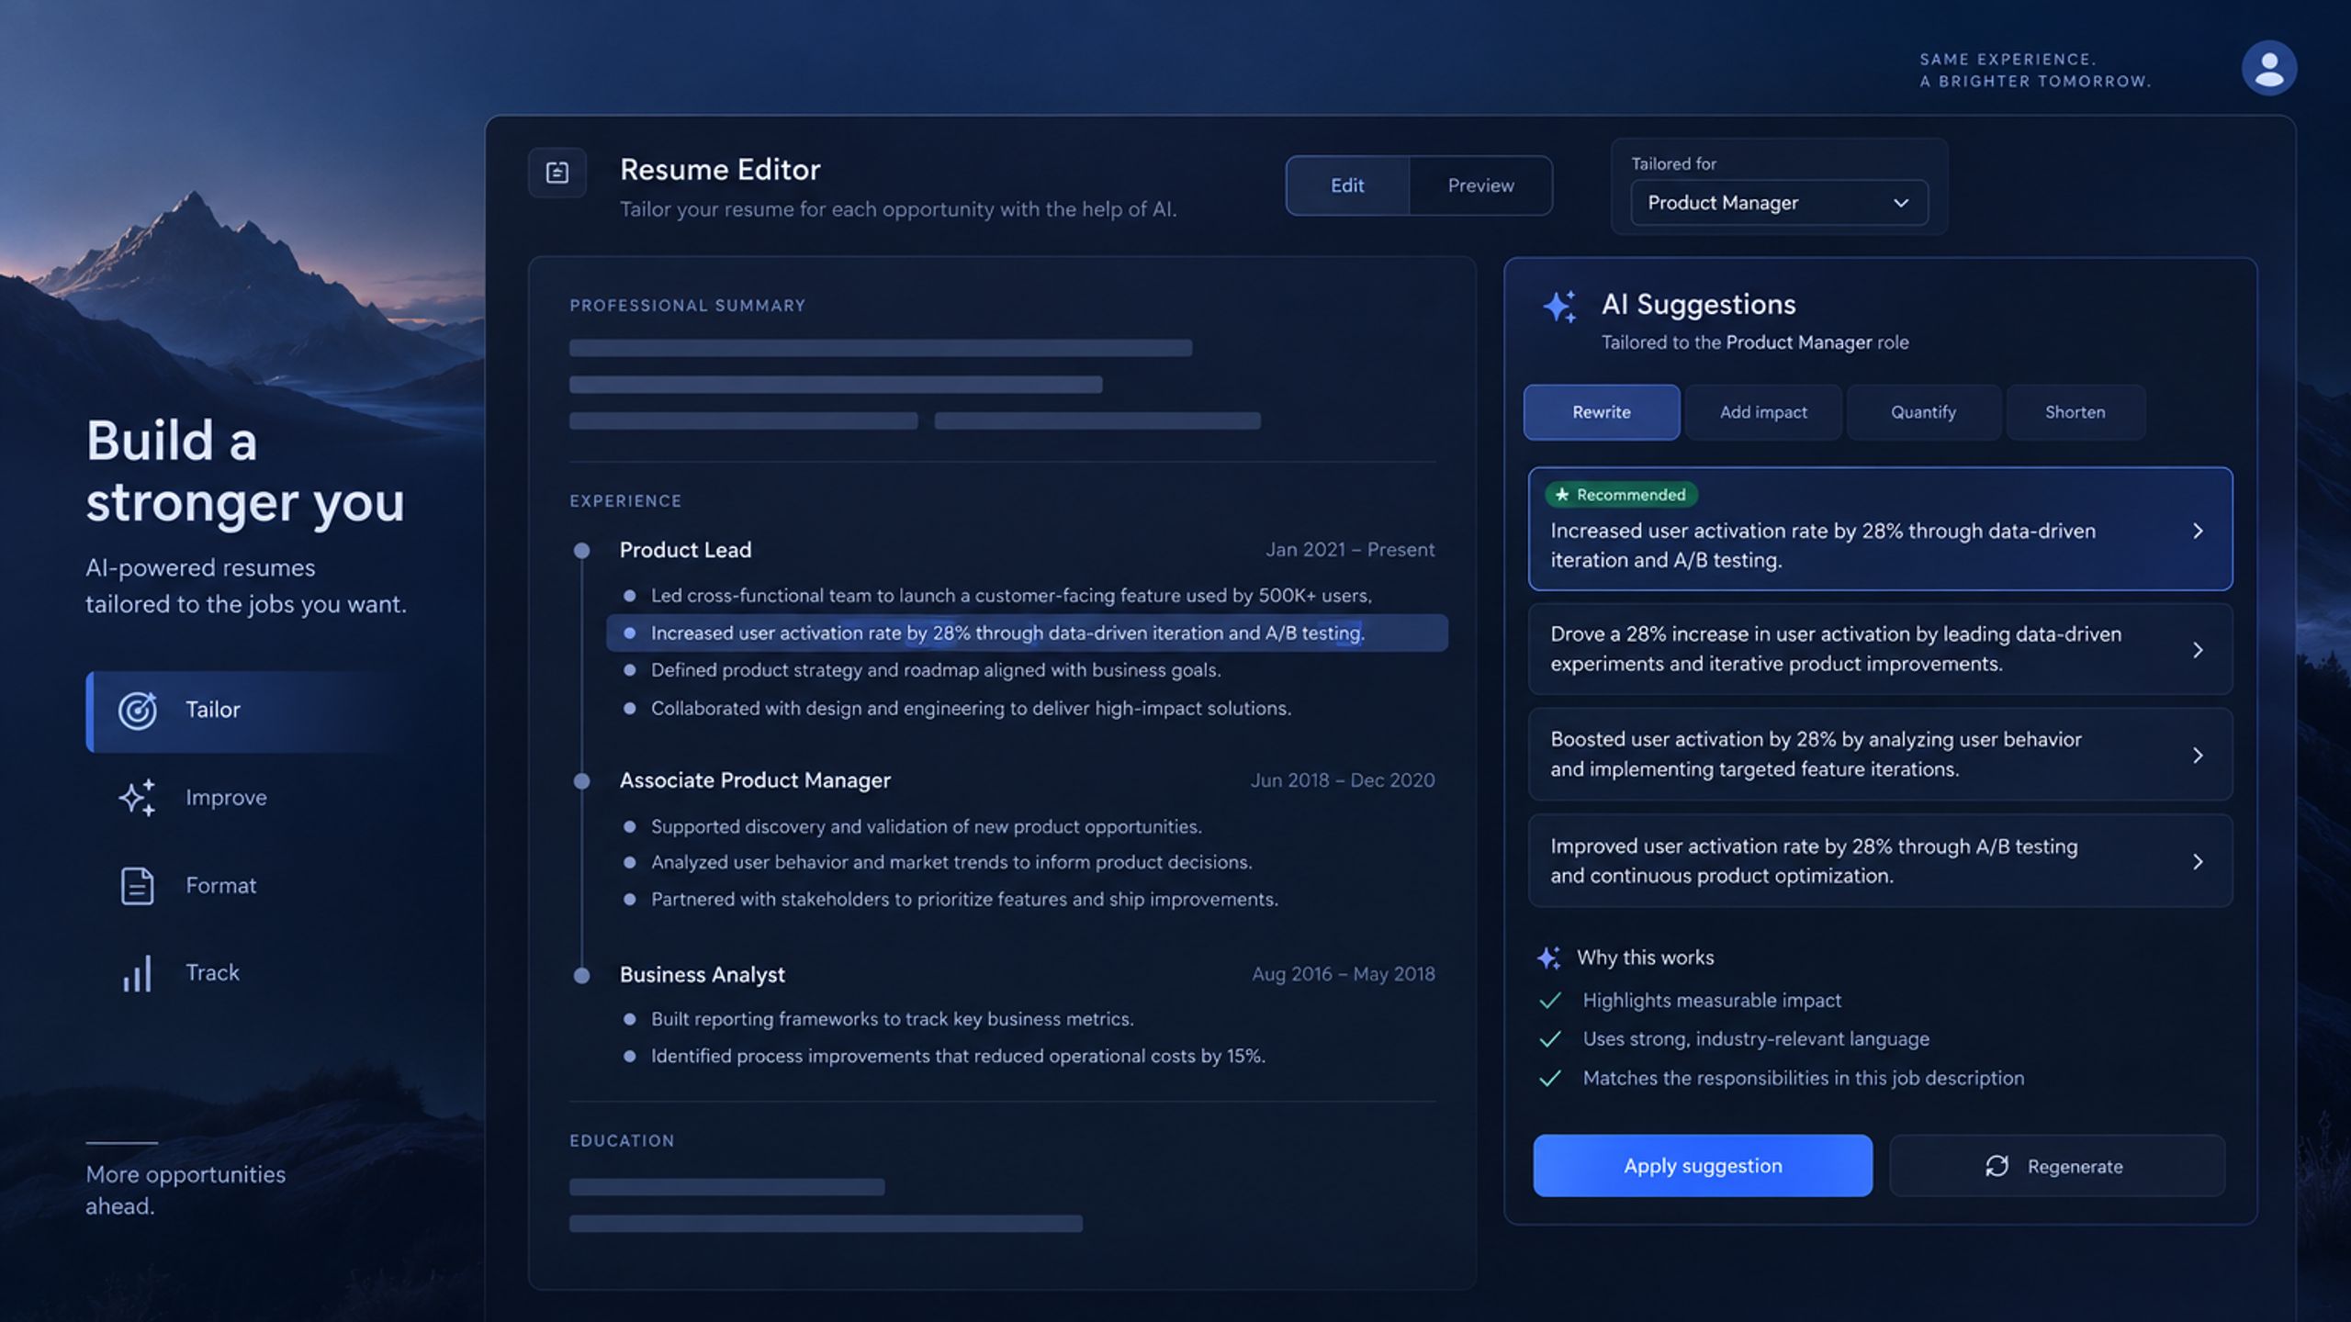The image size is (2351, 1322).
Task: Open the Track sidebar label
Action: (x=212, y=973)
